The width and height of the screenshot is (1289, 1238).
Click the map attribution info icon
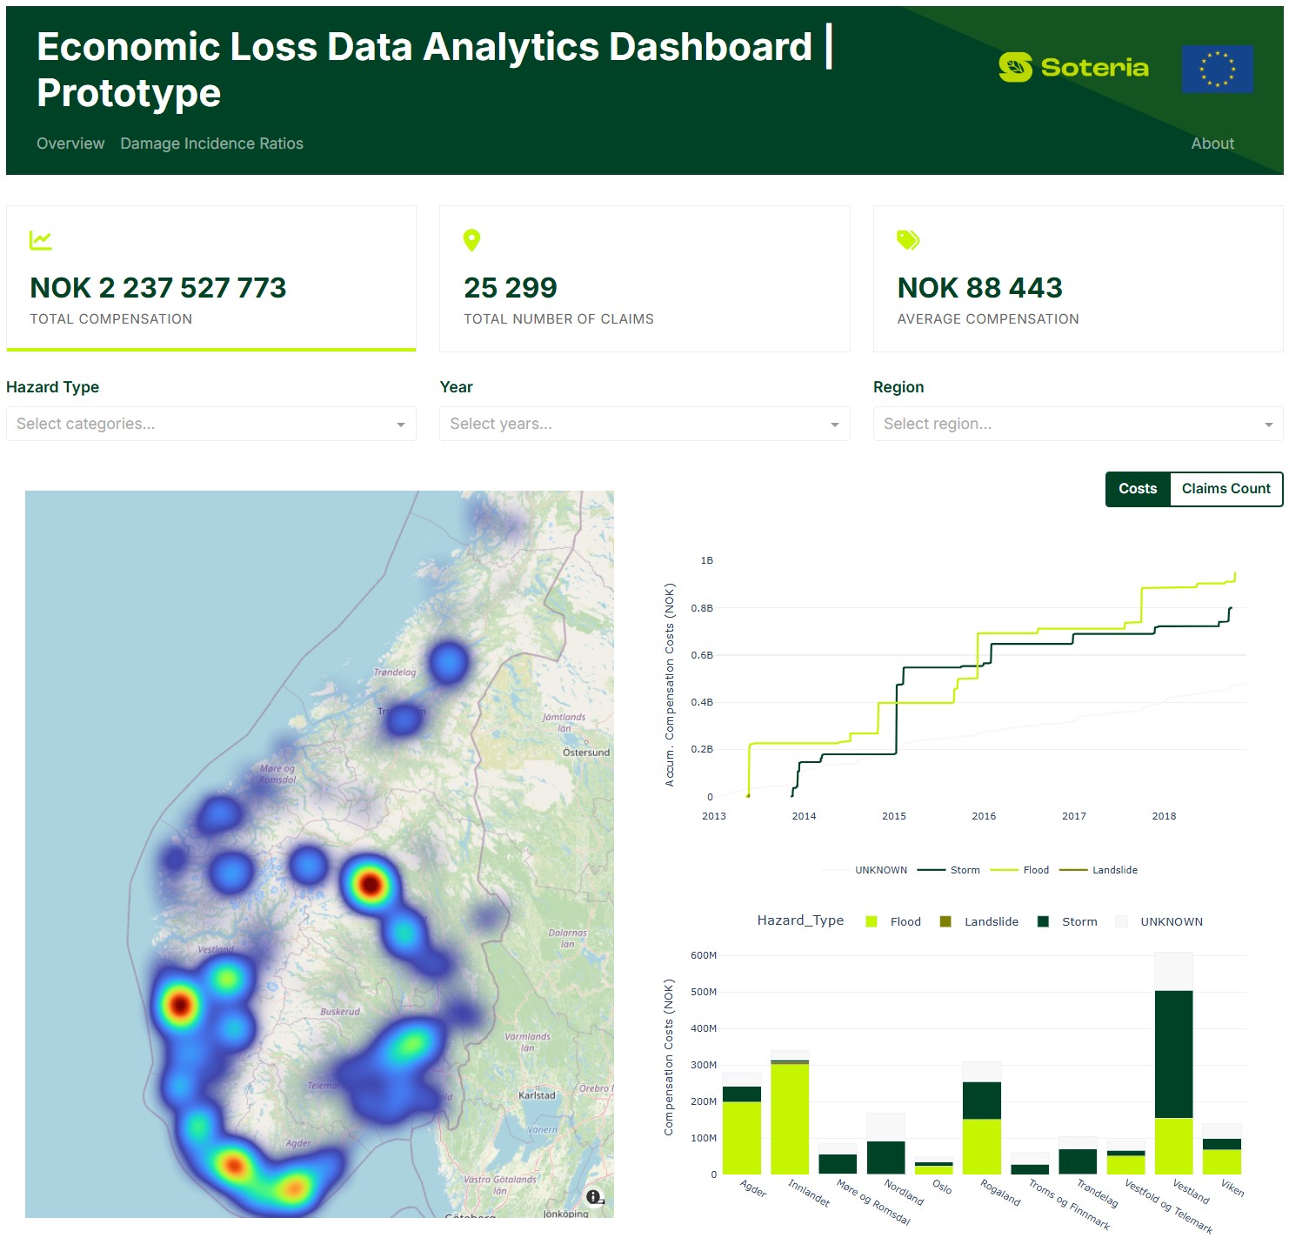pos(594,1197)
